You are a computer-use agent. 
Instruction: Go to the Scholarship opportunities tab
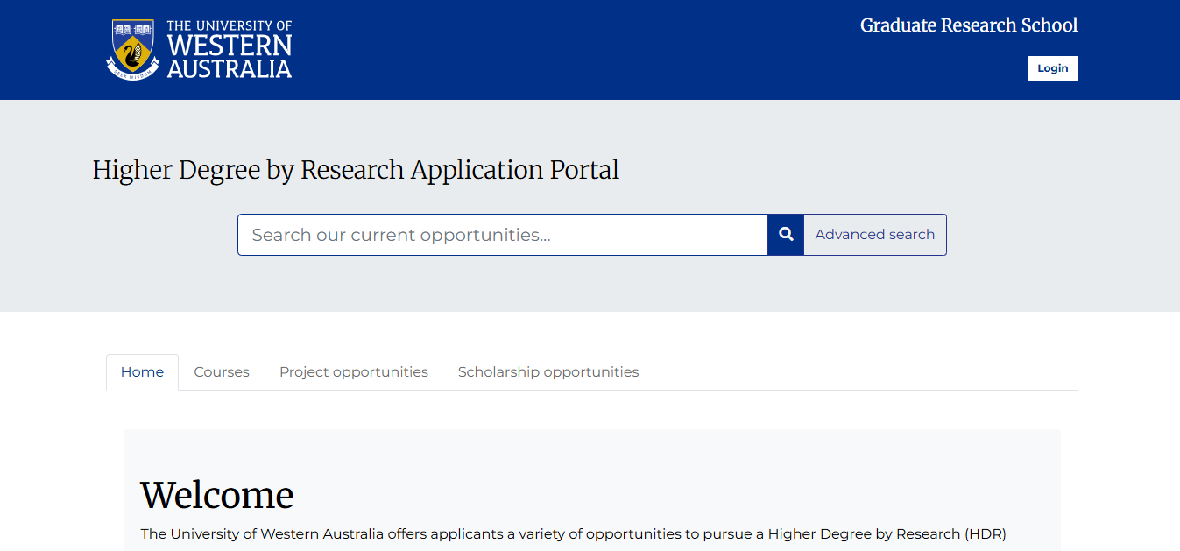coord(548,372)
